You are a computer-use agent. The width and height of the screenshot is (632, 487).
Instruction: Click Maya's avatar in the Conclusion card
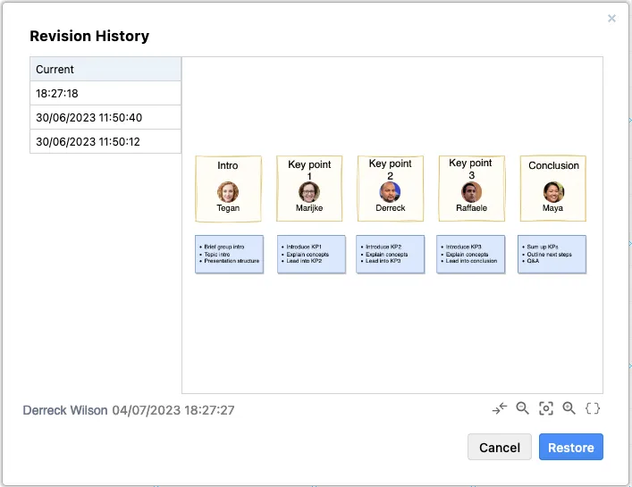click(553, 191)
